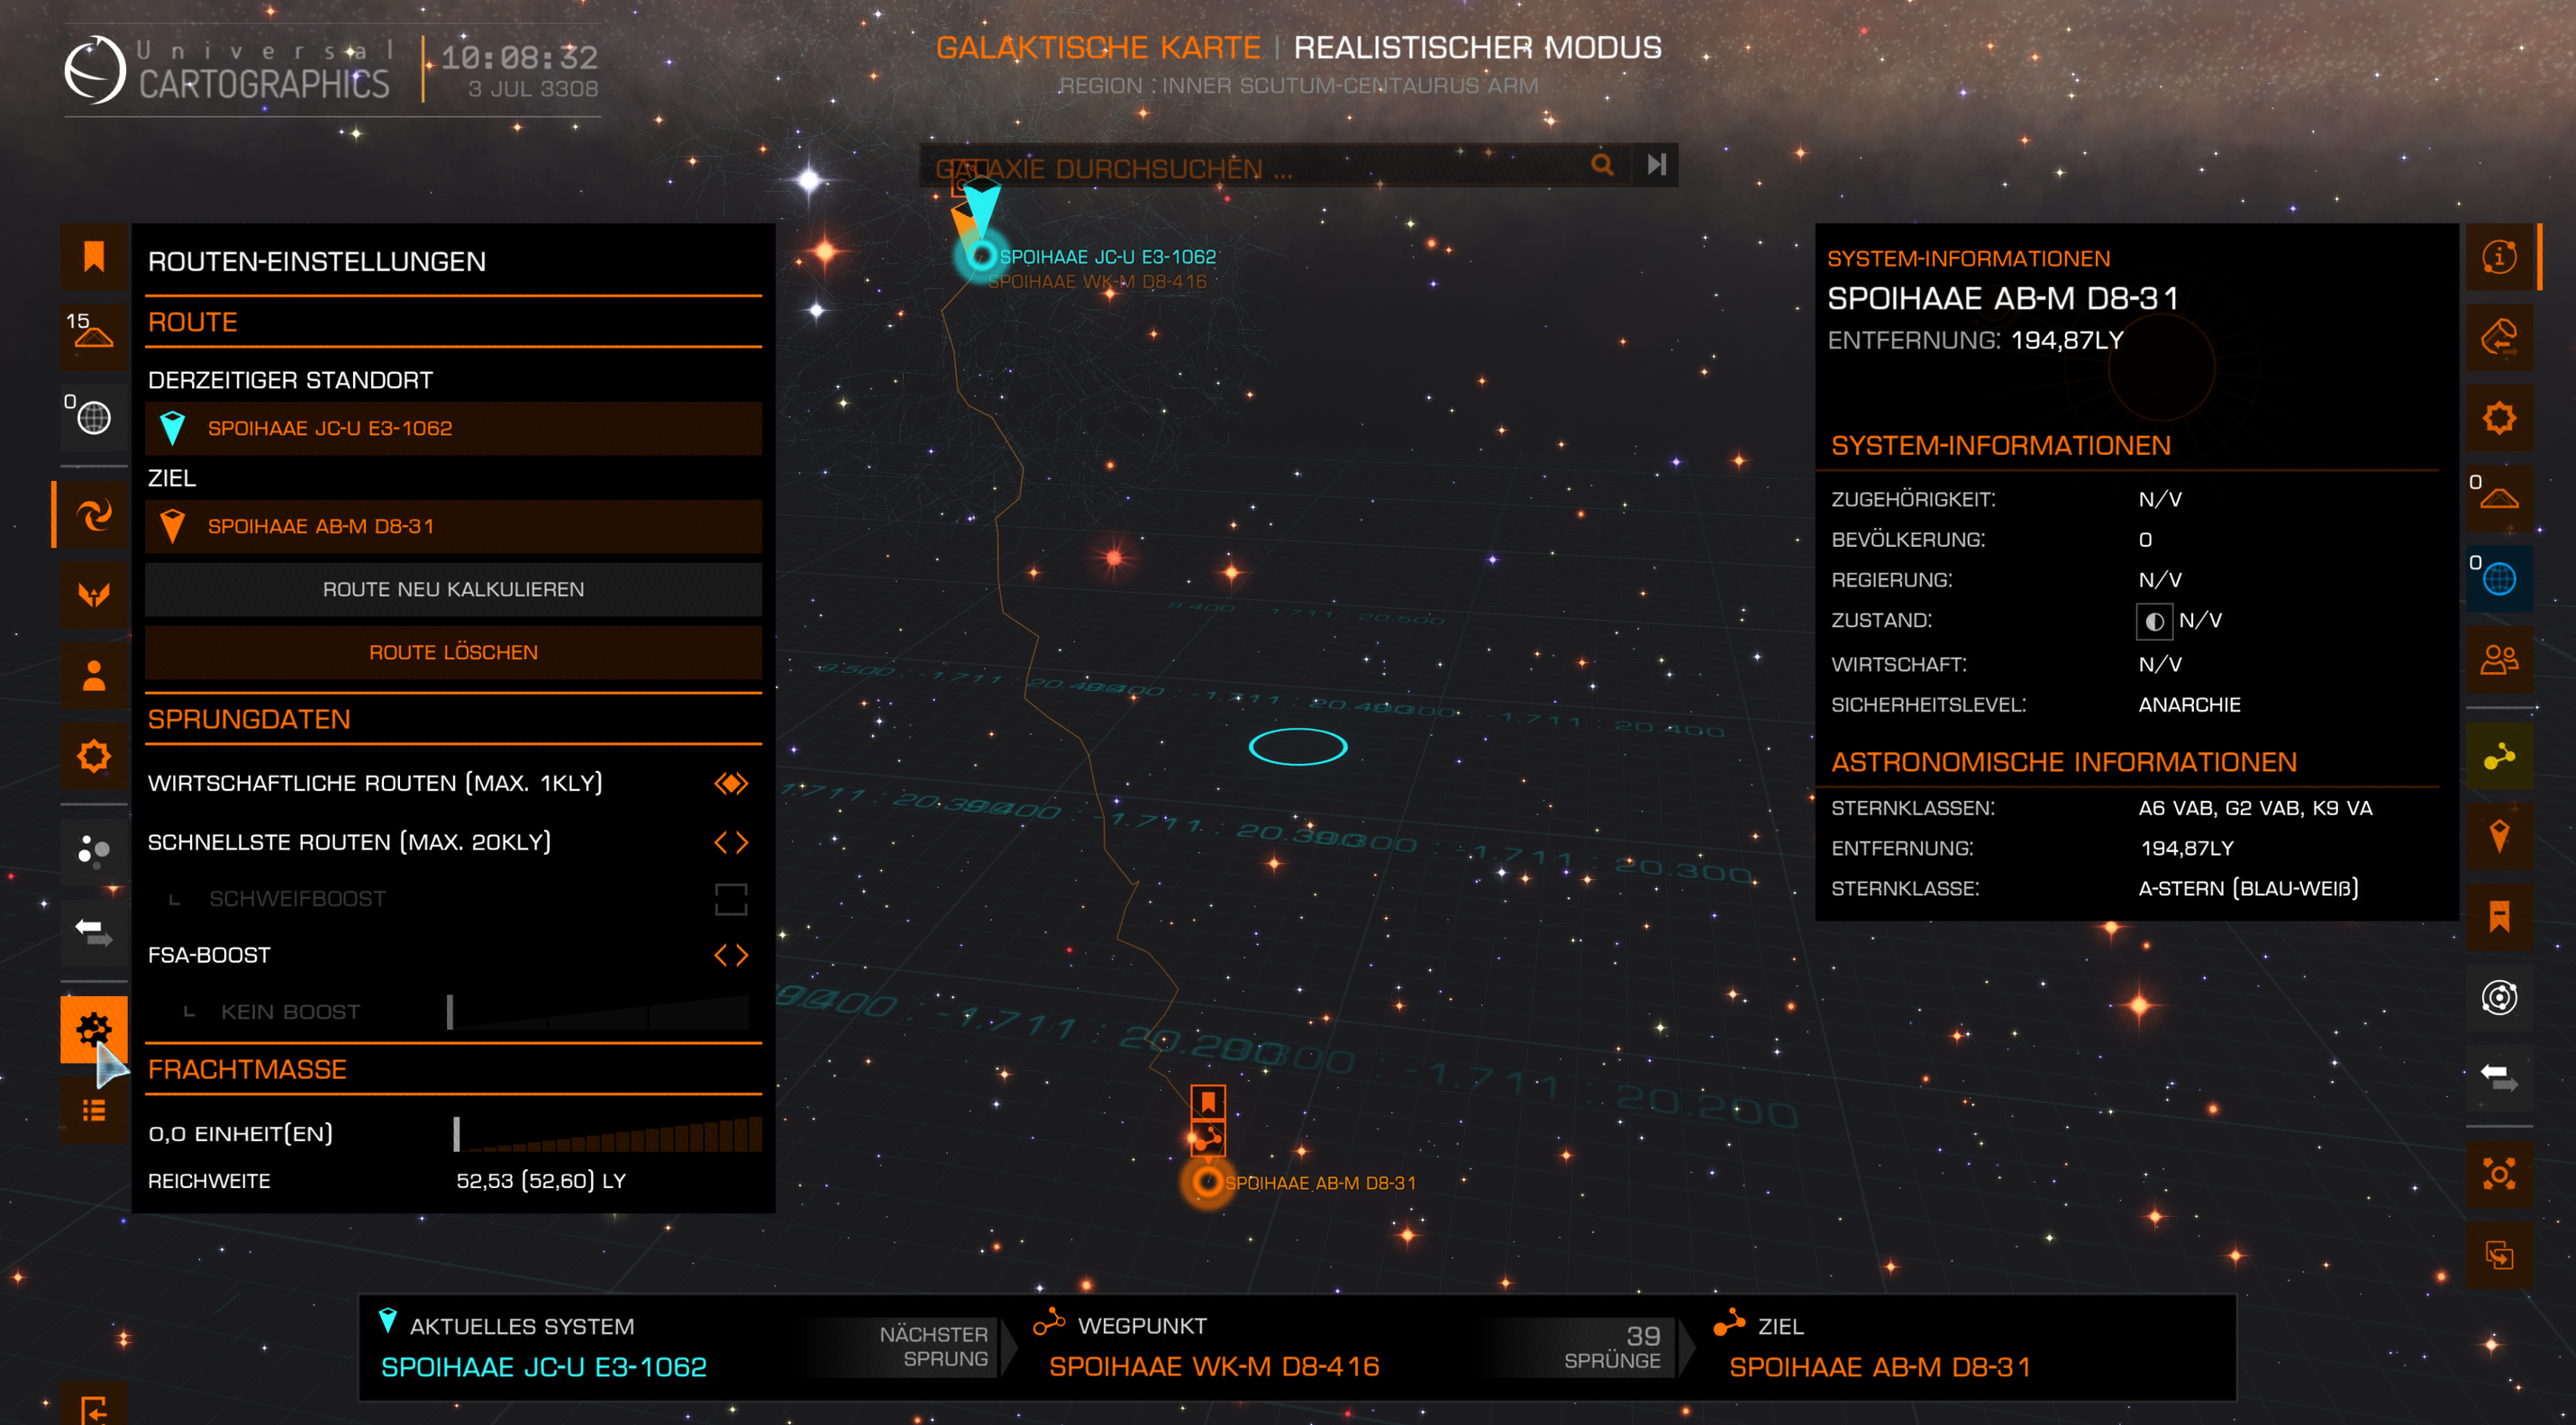Select the route plotter swirl tab
The height and width of the screenshot is (1425, 2576).
94,515
